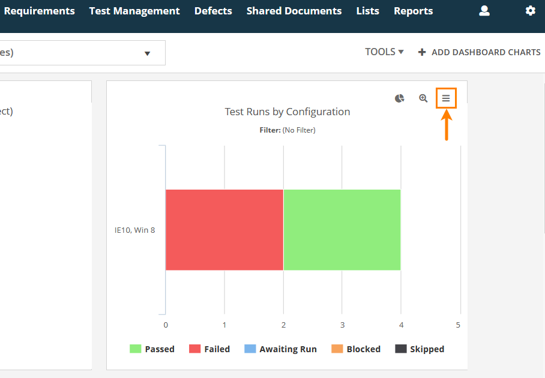Open the settings gear icon
Viewport: 545px width, 378px height.
[530, 11]
